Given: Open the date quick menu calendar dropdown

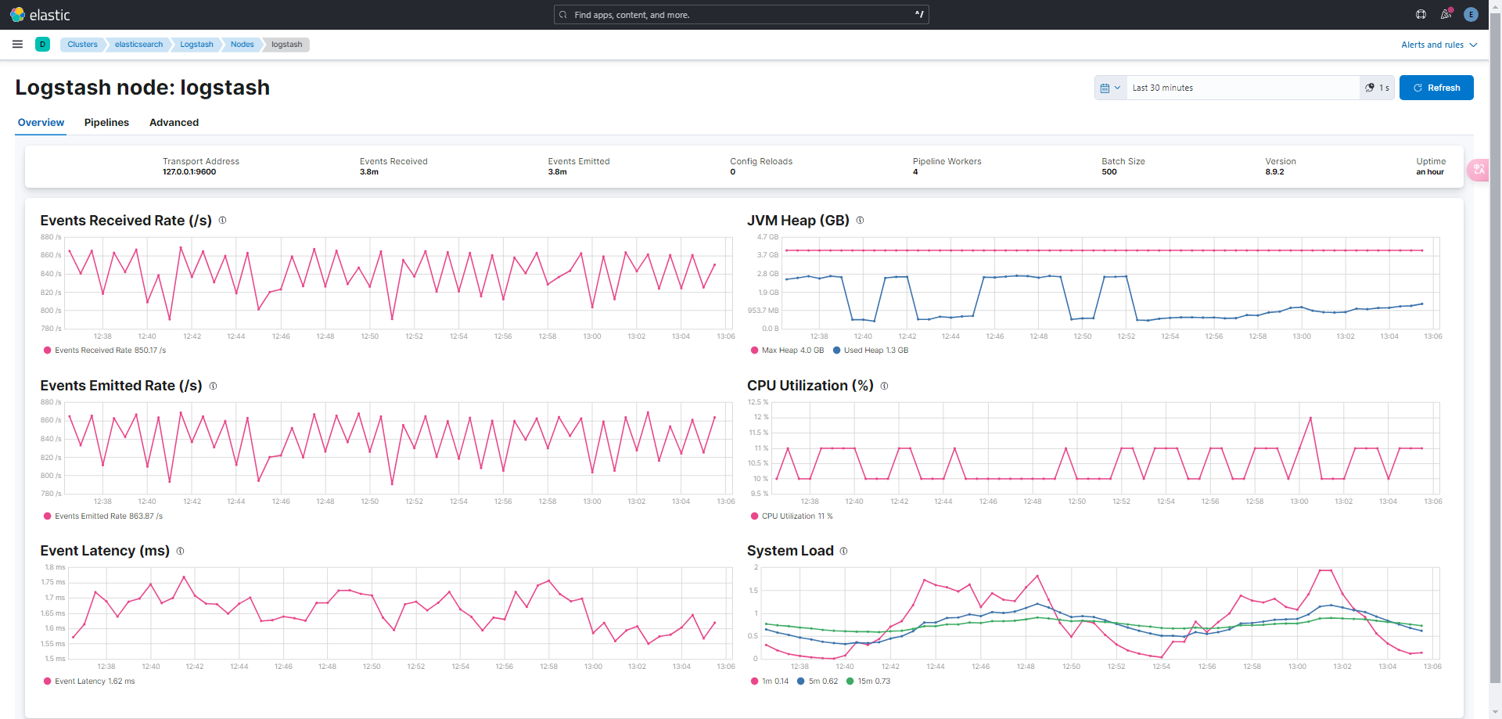Looking at the screenshot, I should 1110,88.
